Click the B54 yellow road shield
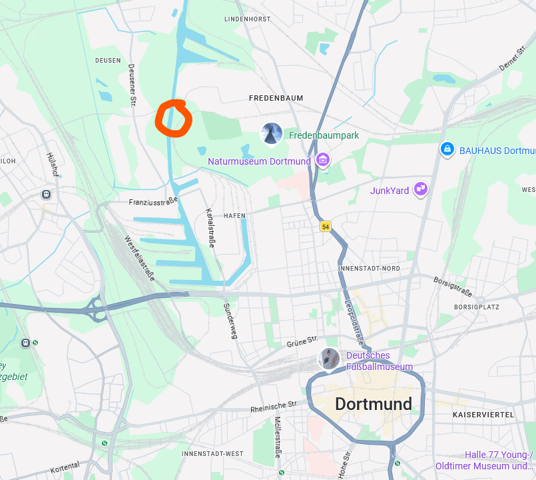The image size is (536, 480). 326,227
